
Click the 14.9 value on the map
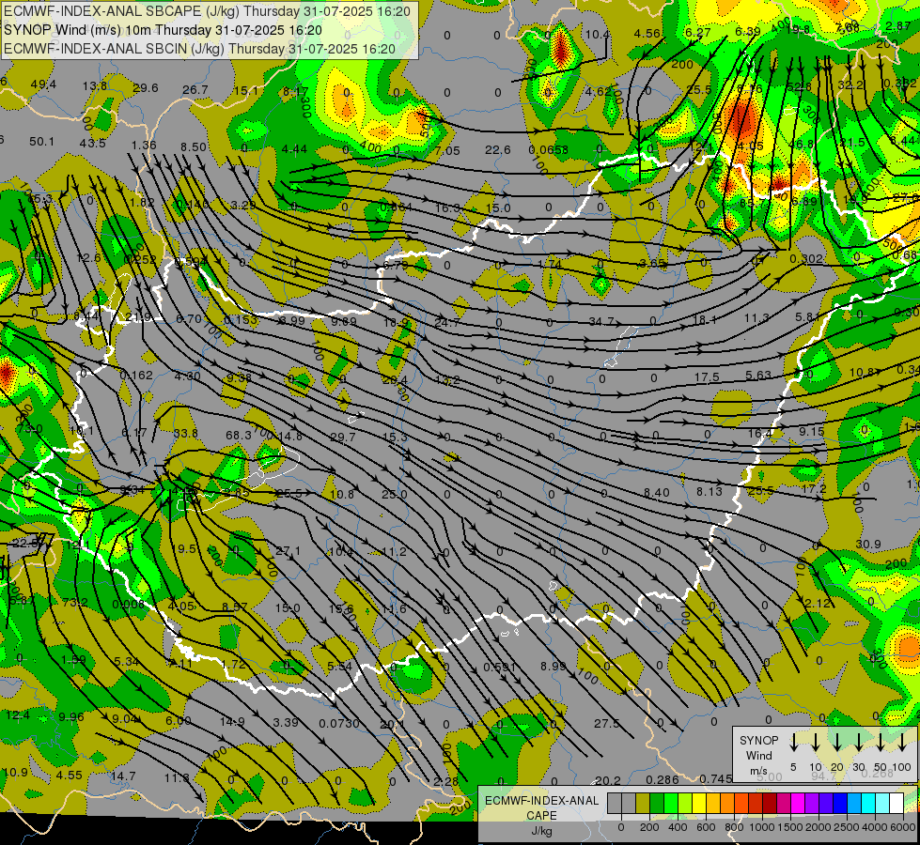232,721
